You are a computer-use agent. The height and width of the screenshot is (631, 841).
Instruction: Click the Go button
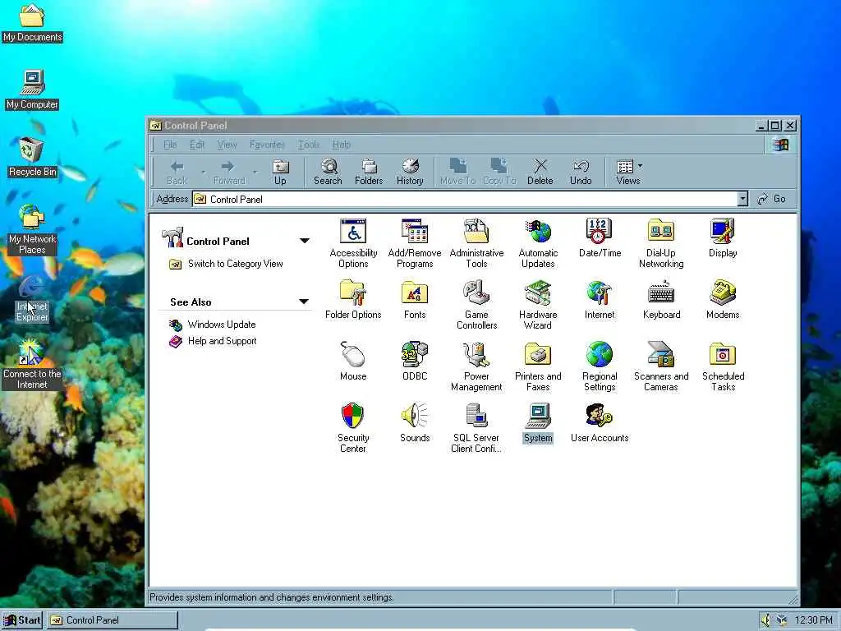click(772, 199)
